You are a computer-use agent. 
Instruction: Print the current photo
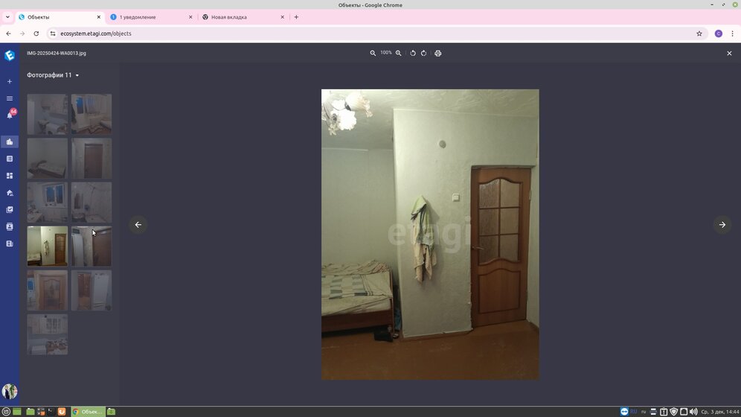coord(438,54)
